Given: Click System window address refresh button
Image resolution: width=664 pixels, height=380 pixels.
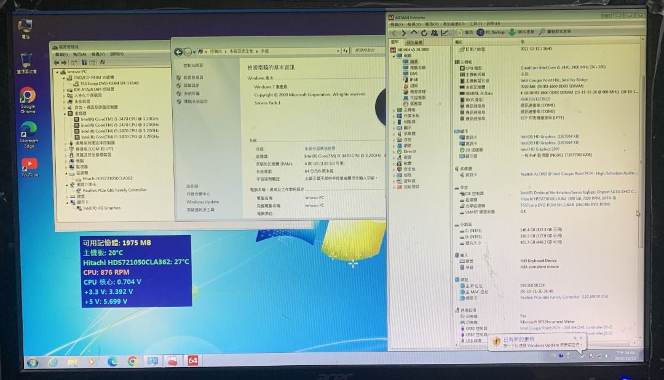Looking at the screenshot, I should click(346, 51).
